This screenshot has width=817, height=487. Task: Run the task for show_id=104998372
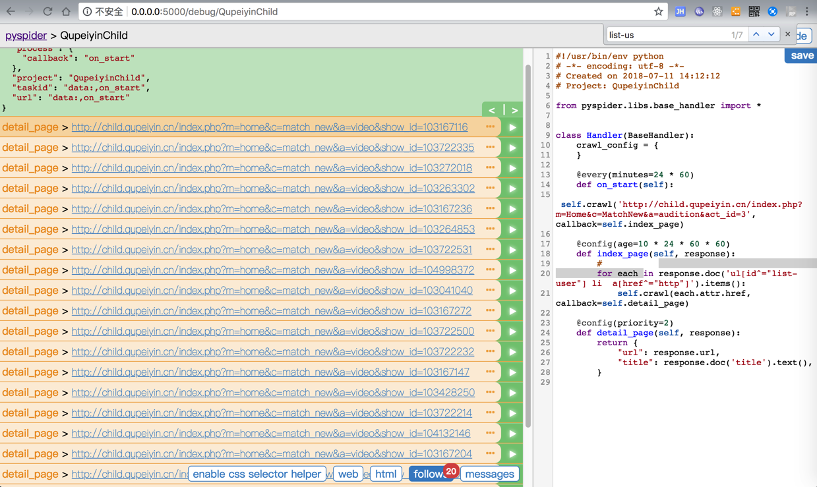coord(512,270)
